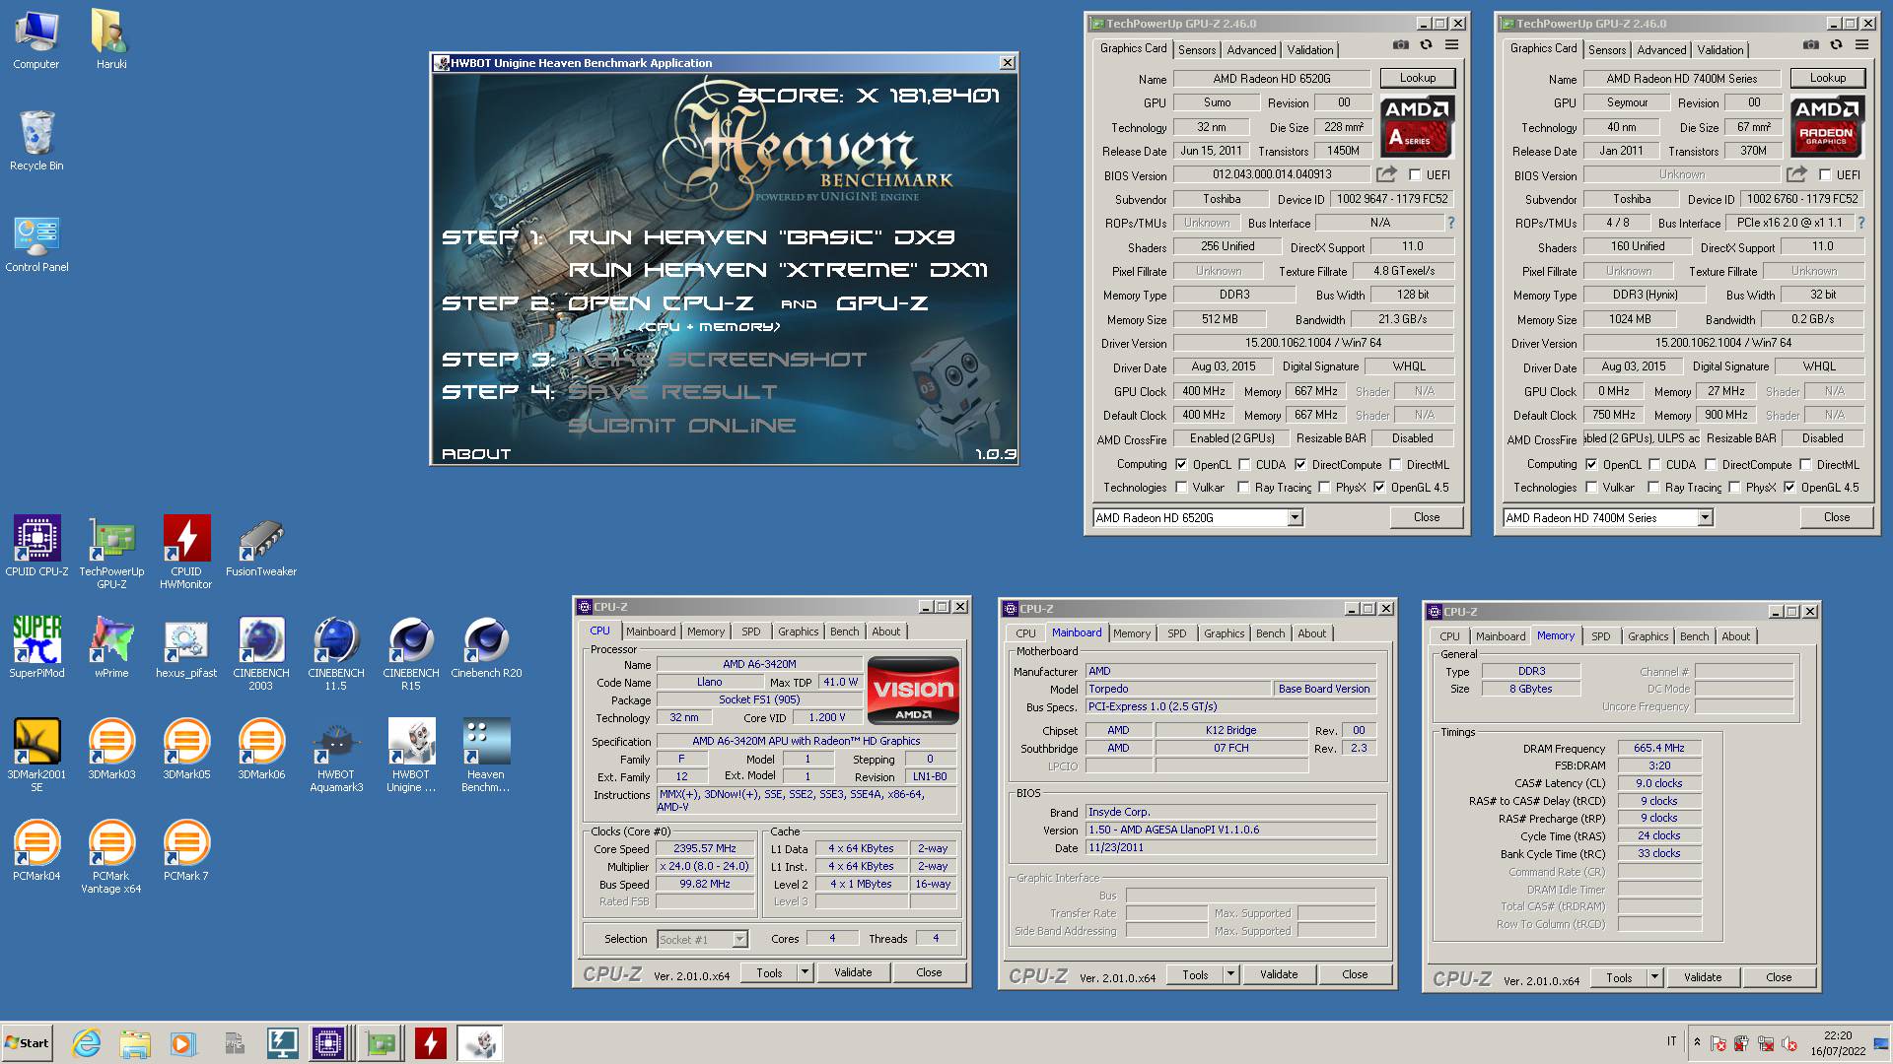Toggle Ray Tracing checkbox in HD 7400M GPU-Z
The image size is (1893, 1064).
(x=1653, y=488)
